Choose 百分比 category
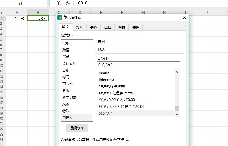228x146 pixels. click(x=77, y=84)
